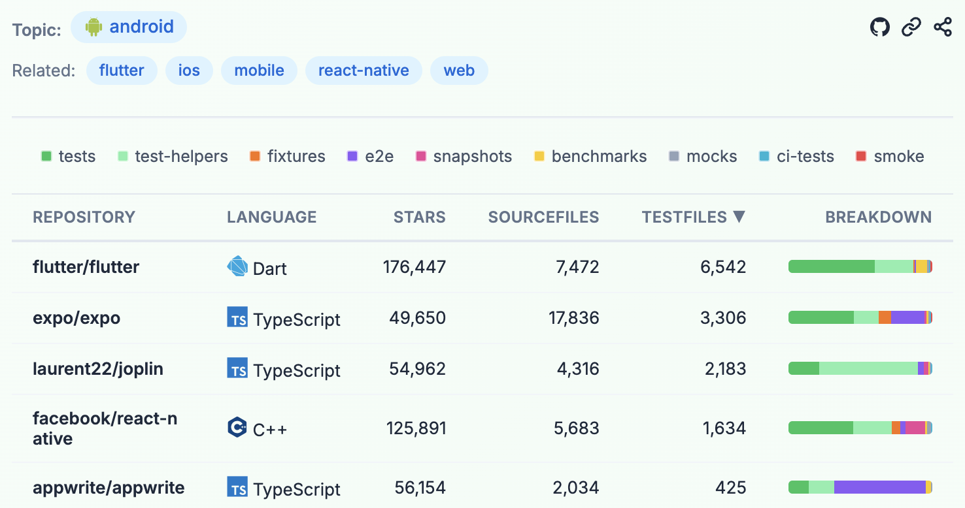Viewport: 965px width, 508px height.
Task: Open the android topic tag
Action: point(129,27)
